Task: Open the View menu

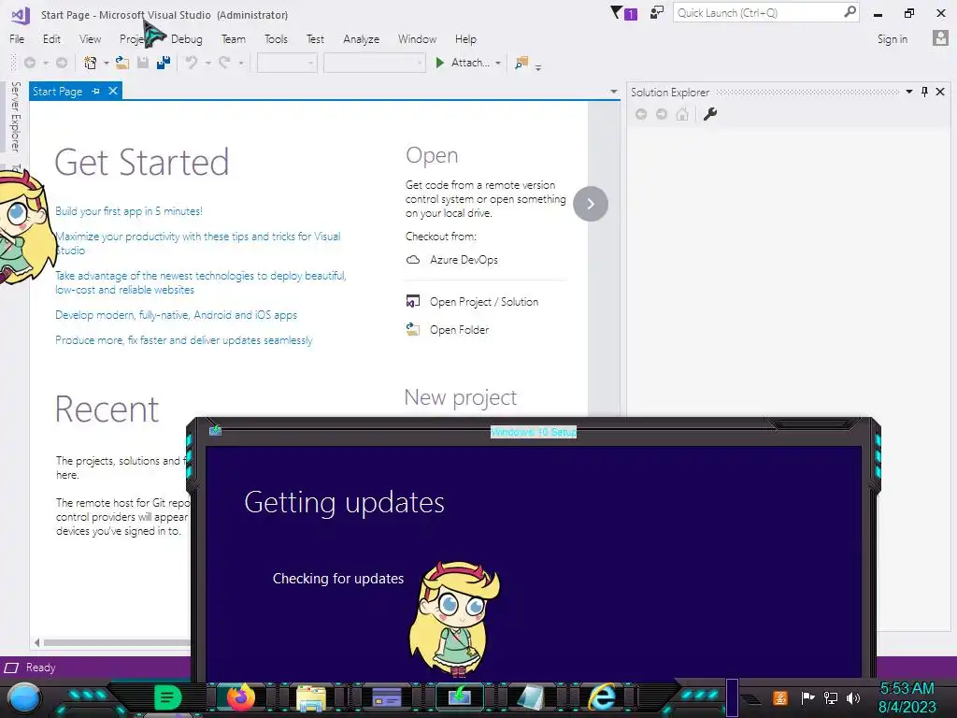Action: point(90,38)
